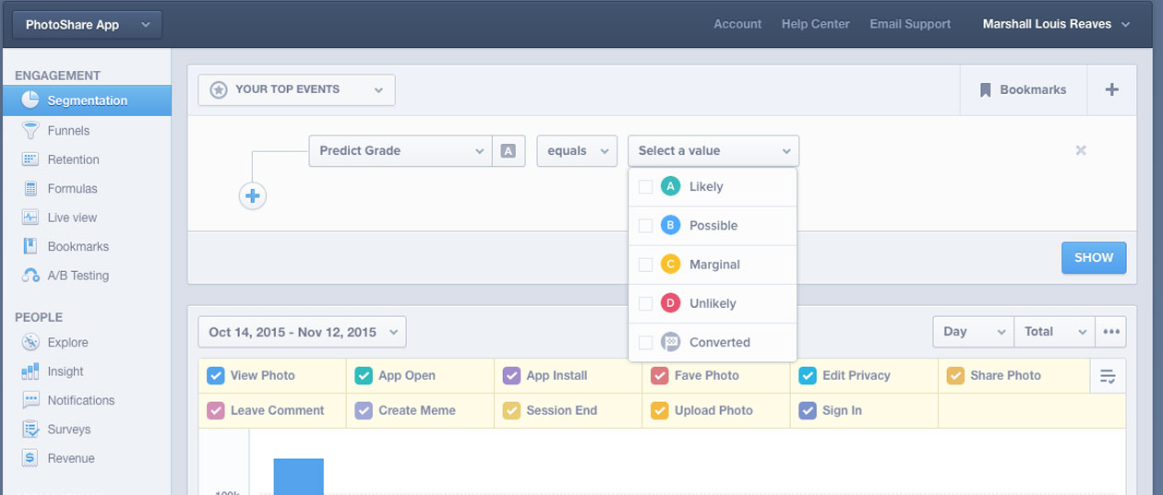The width and height of the screenshot is (1163, 495).
Task: Click the Formulas calculator icon
Action: click(x=30, y=188)
